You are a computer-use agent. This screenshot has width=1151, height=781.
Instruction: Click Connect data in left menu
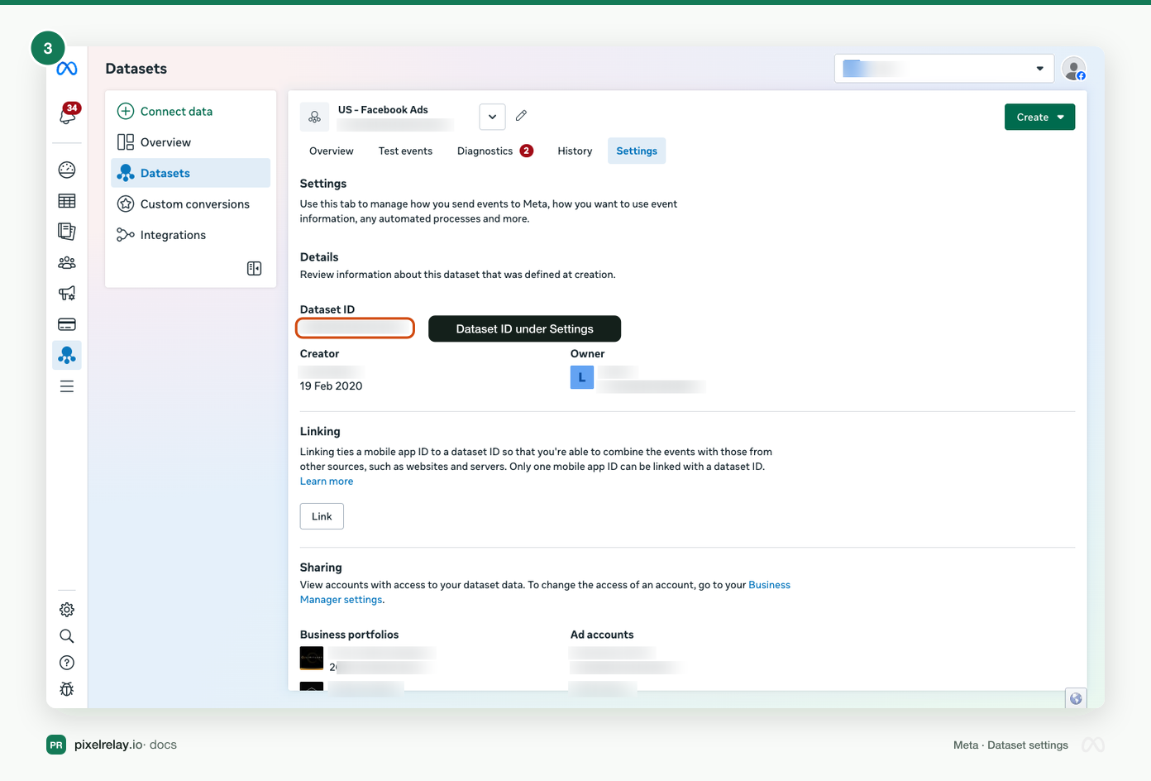191,112
